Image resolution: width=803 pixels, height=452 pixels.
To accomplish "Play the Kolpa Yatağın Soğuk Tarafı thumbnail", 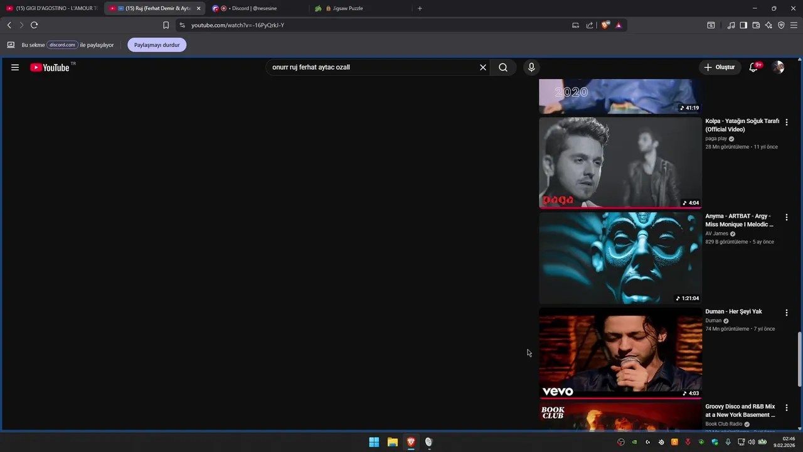I will pyautogui.click(x=620, y=163).
